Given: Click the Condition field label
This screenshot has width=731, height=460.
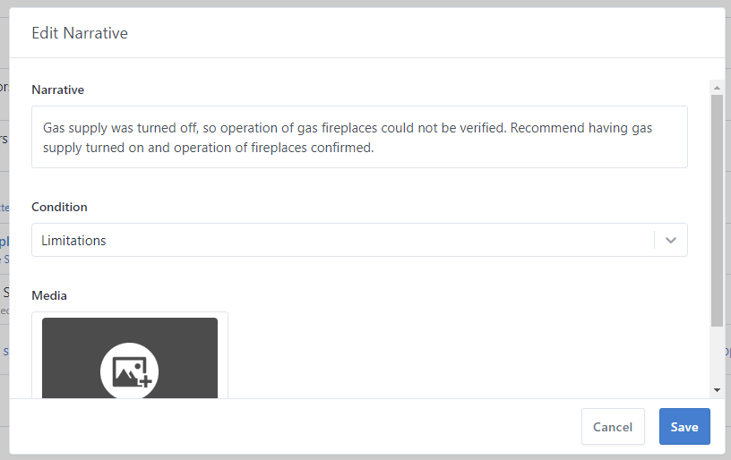Looking at the screenshot, I should coord(59,207).
